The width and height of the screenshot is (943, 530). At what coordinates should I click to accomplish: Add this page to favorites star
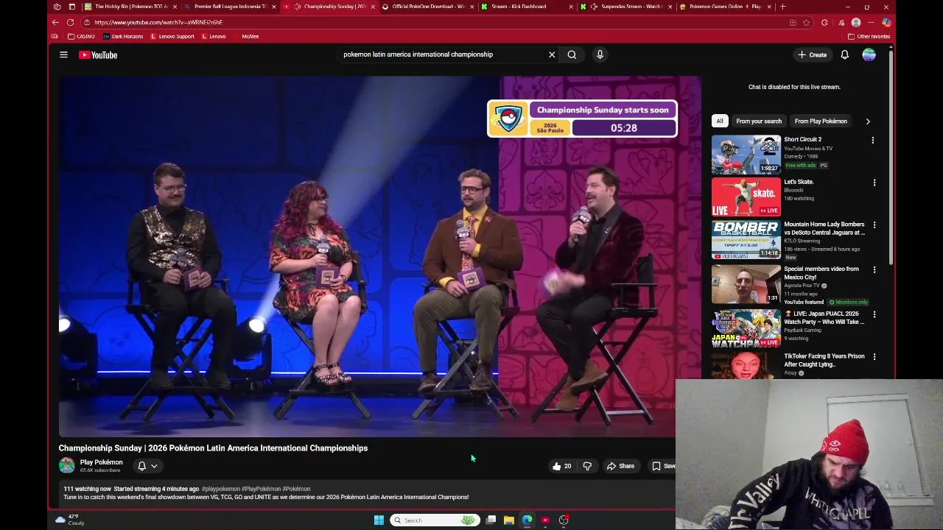(x=807, y=22)
